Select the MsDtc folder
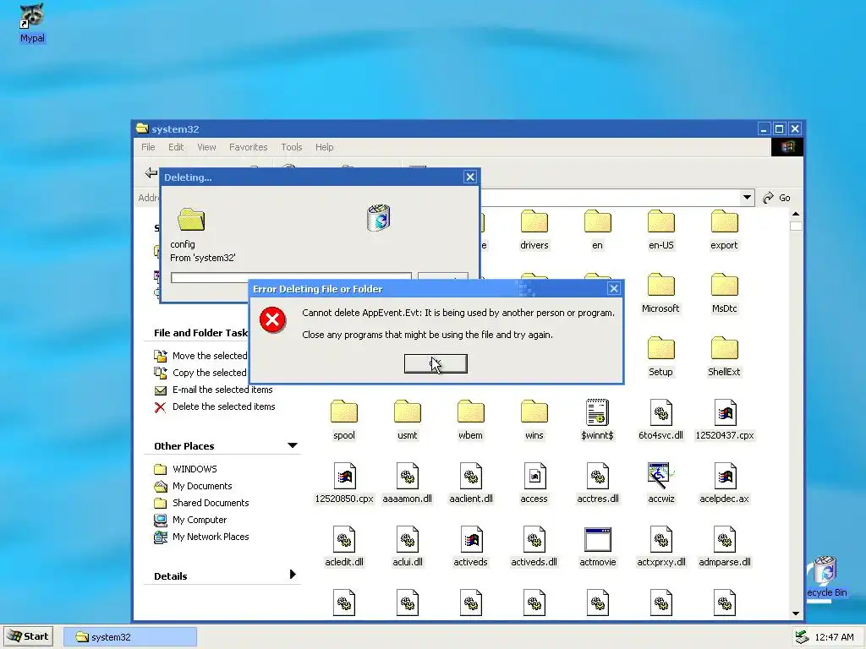Image resolution: width=866 pixels, height=649 pixels. coord(724,293)
